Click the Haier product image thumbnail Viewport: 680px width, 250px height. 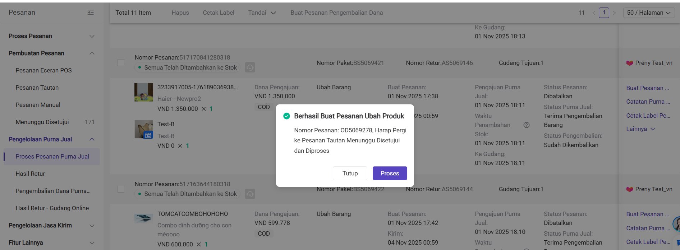pos(143,92)
